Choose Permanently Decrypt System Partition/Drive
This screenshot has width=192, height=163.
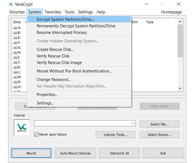click(x=79, y=26)
